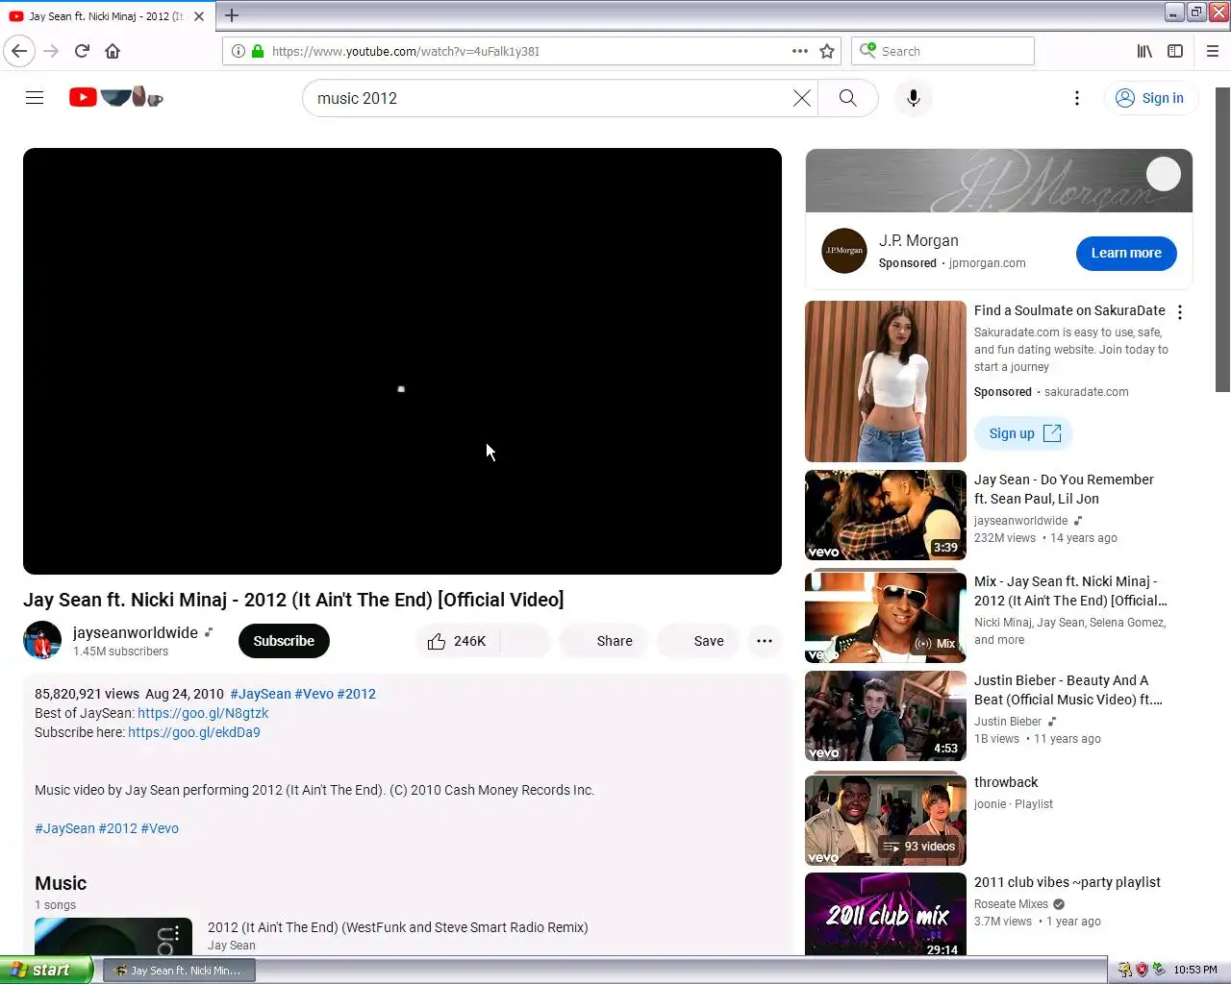The height and width of the screenshot is (984, 1231).
Task: Open Roseate Mixes channel link
Action: [x=1011, y=904]
